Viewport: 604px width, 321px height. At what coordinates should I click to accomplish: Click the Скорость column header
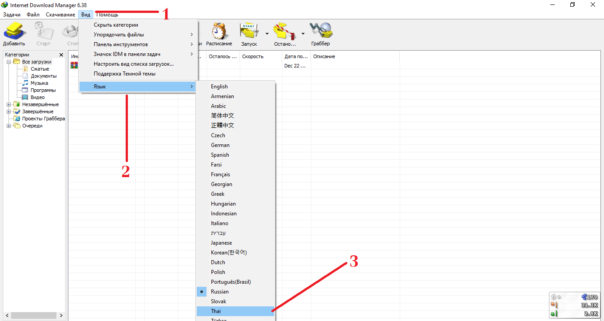[x=261, y=56]
